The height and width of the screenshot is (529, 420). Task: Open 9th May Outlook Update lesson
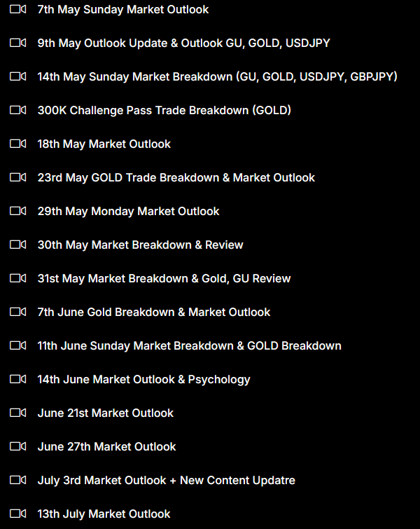[x=183, y=43]
